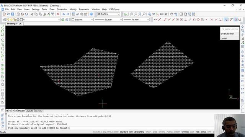Image resolution: width=245 pixels, height=137 pixels.
Task: Click the layer color square swatch
Action: point(21,19)
